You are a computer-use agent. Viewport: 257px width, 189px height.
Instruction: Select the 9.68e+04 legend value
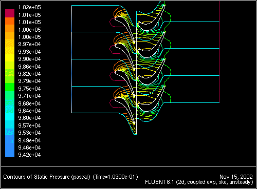pyautogui.click(x=29, y=103)
